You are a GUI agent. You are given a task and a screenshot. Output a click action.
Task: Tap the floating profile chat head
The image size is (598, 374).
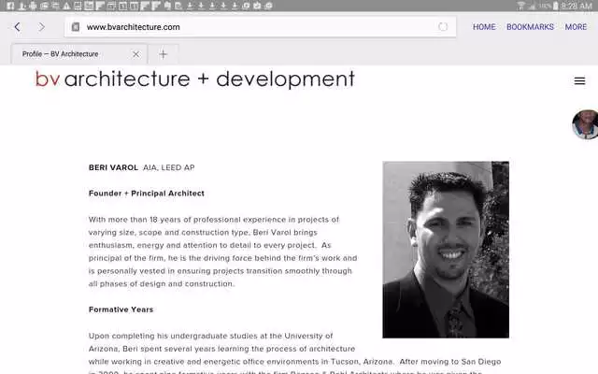click(x=586, y=124)
